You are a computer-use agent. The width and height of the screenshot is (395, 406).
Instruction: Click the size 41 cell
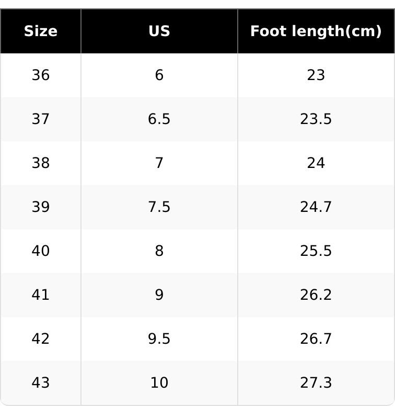(x=41, y=295)
